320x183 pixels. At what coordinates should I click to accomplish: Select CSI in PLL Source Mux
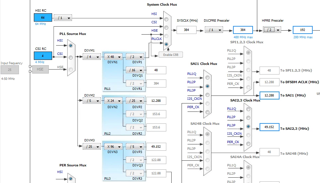(x=71, y=58)
